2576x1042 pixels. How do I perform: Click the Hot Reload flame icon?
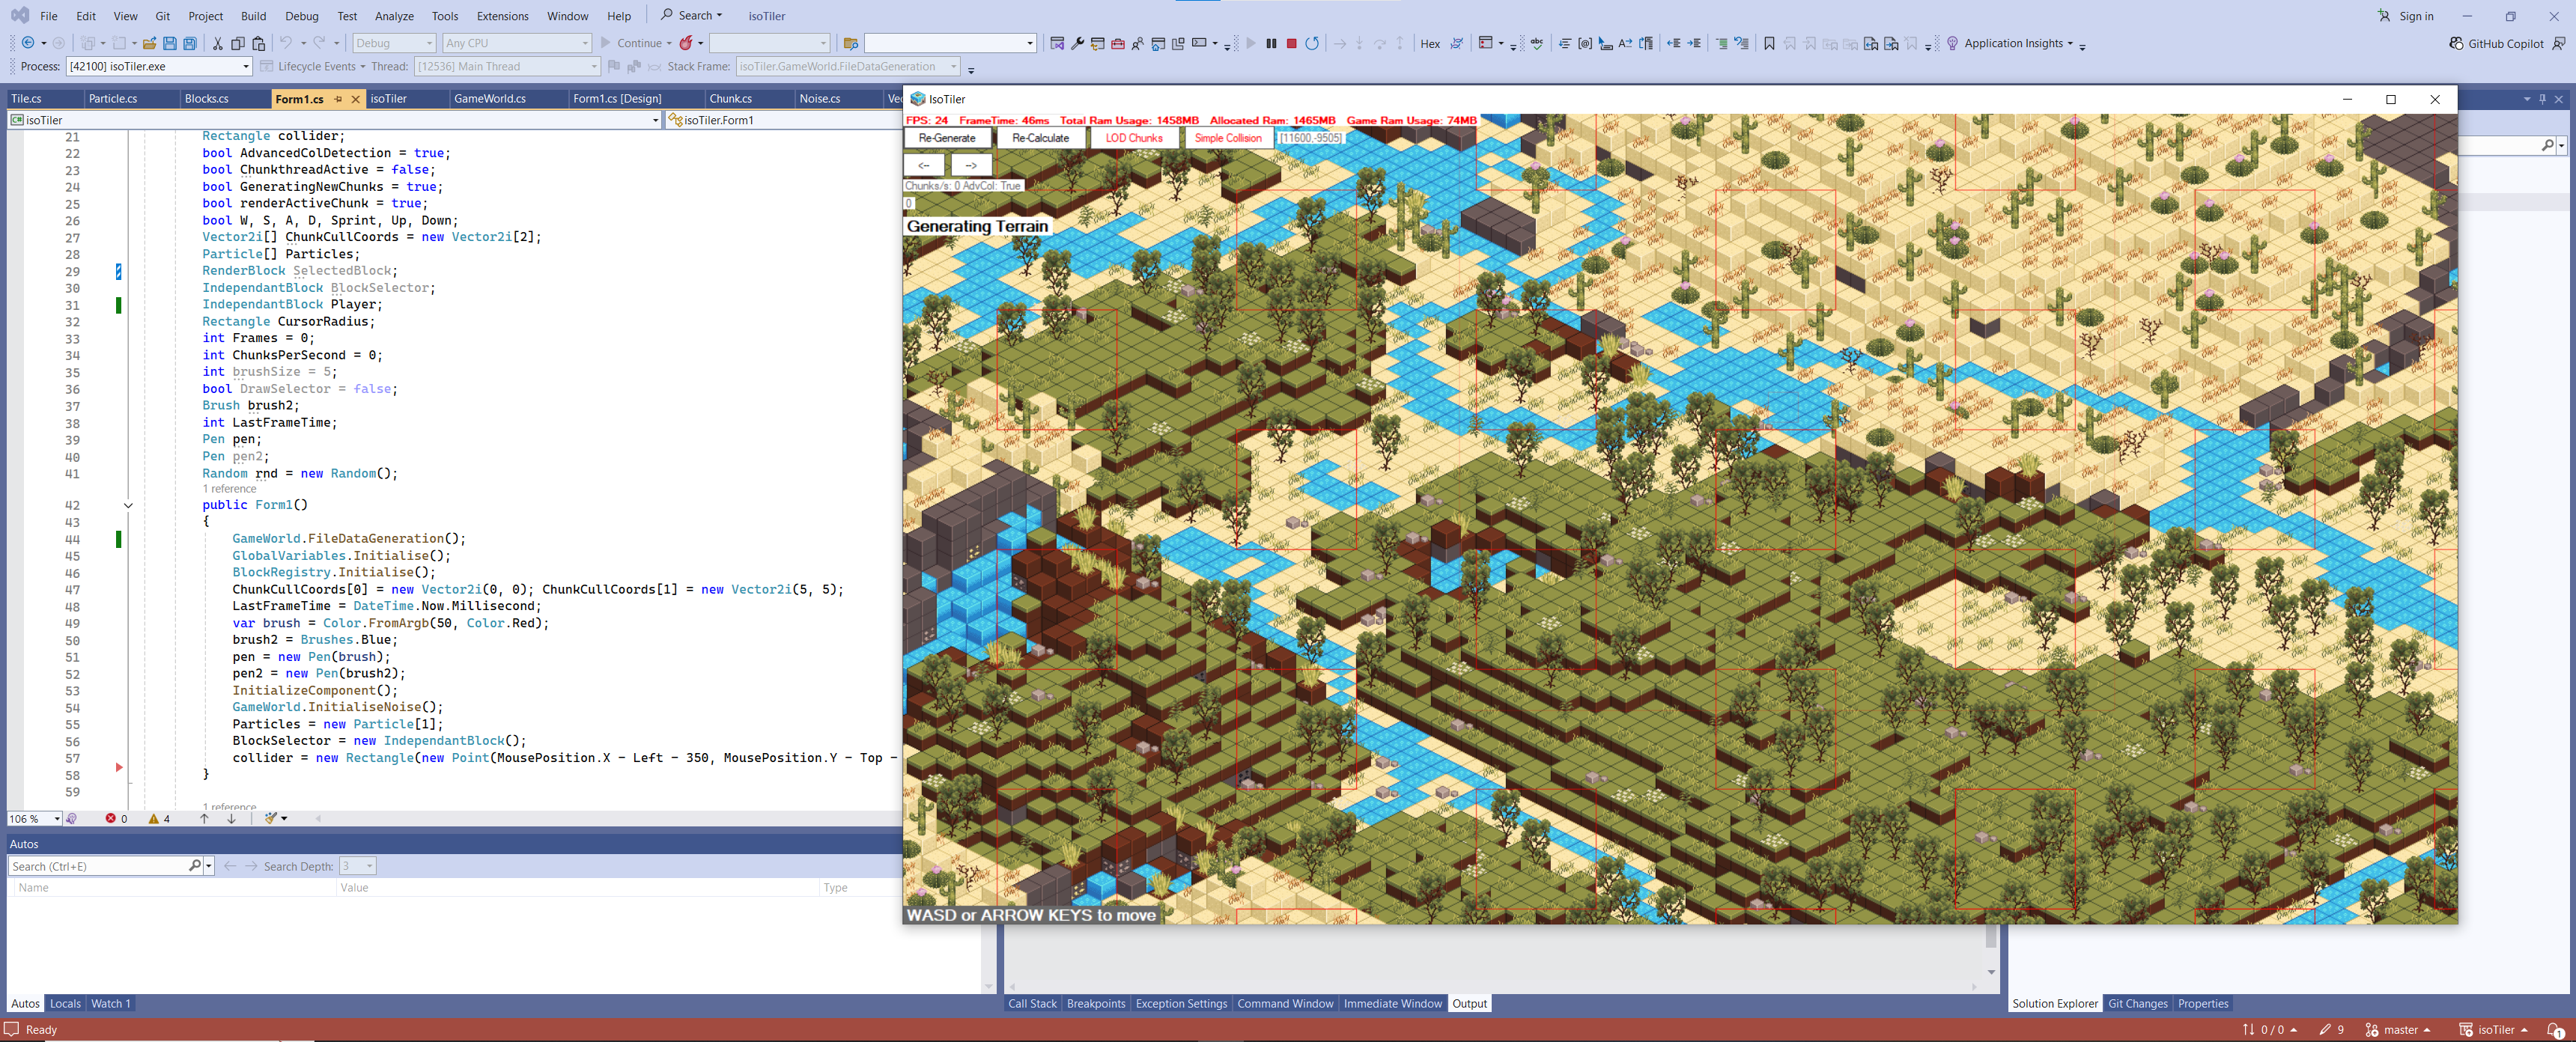(x=686, y=43)
